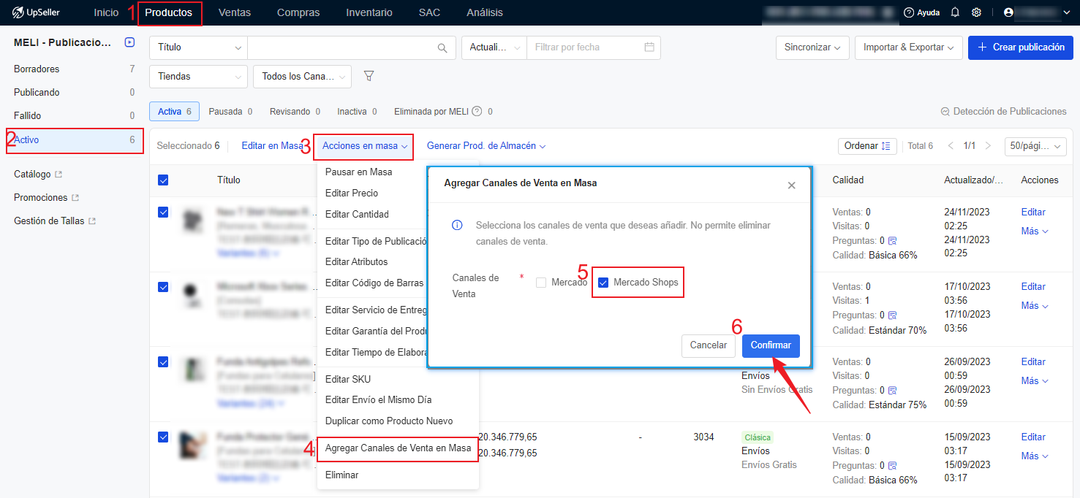Open Detección de Publicaciones link
This screenshot has height=498, width=1080.
point(1004,112)
